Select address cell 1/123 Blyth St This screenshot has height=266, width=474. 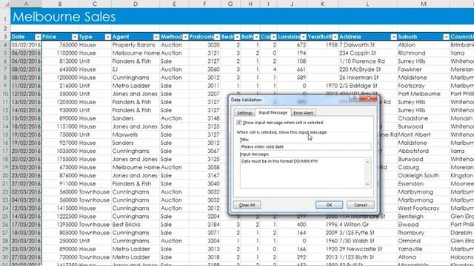[x=367, y=257]
